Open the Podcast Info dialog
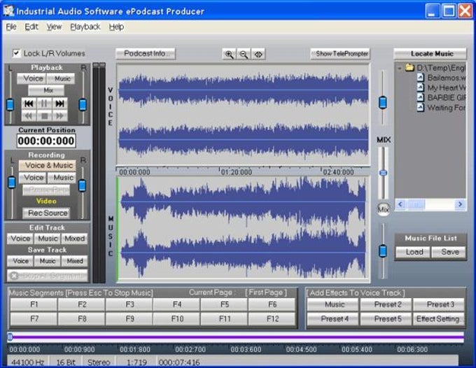The image size is (476, 368). 146,54
